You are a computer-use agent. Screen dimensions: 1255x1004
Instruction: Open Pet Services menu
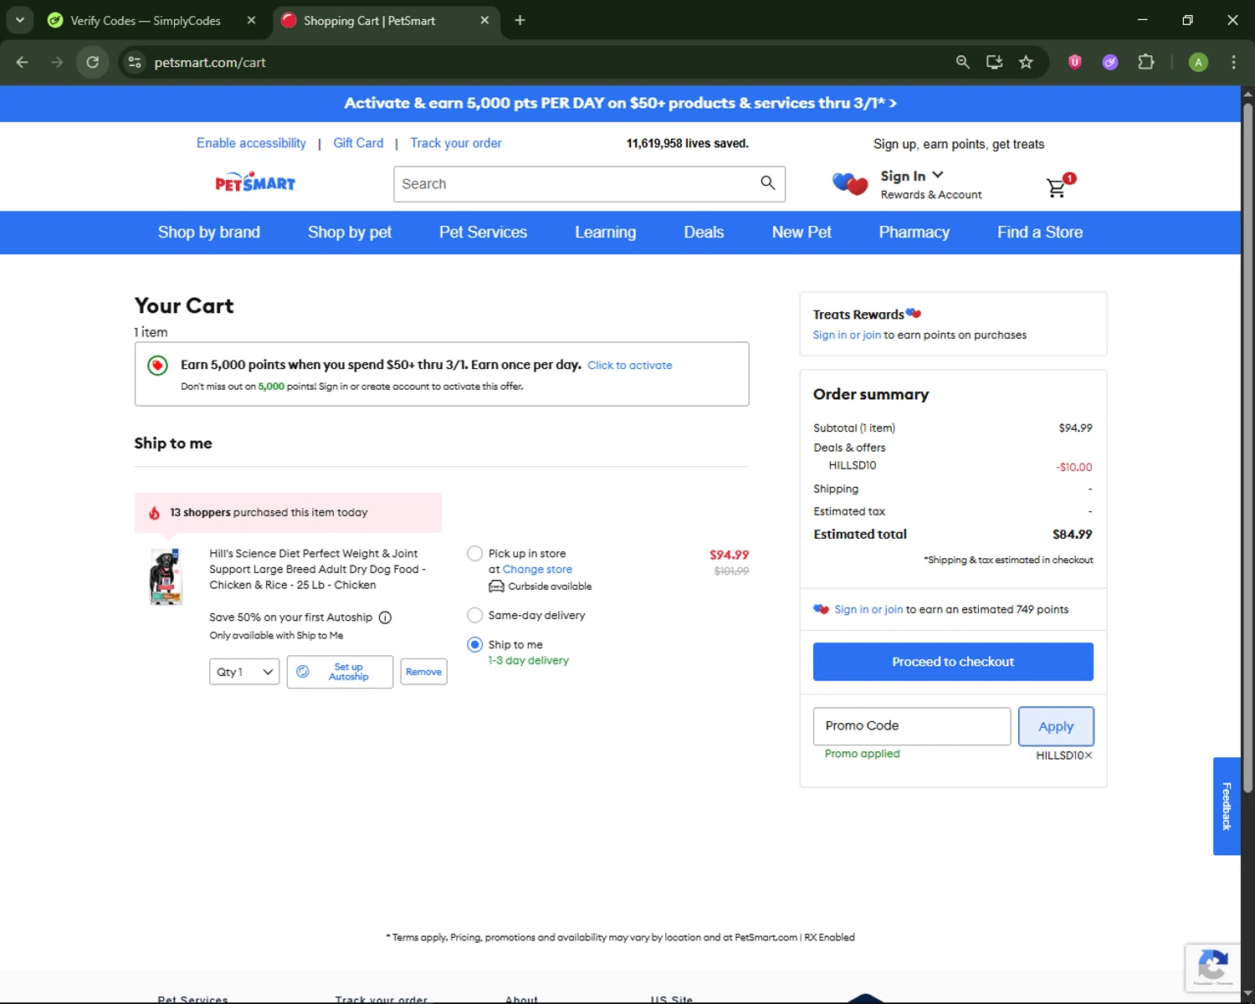point(483,233)
